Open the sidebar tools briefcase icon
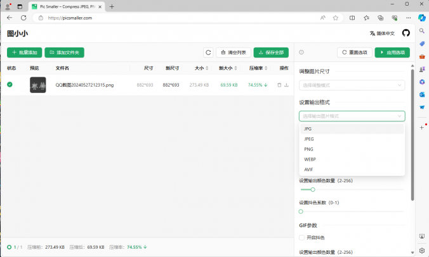Image resolution: width=429 pixels, height=257 pixels. pyautogui.click(x=422, y=56)
